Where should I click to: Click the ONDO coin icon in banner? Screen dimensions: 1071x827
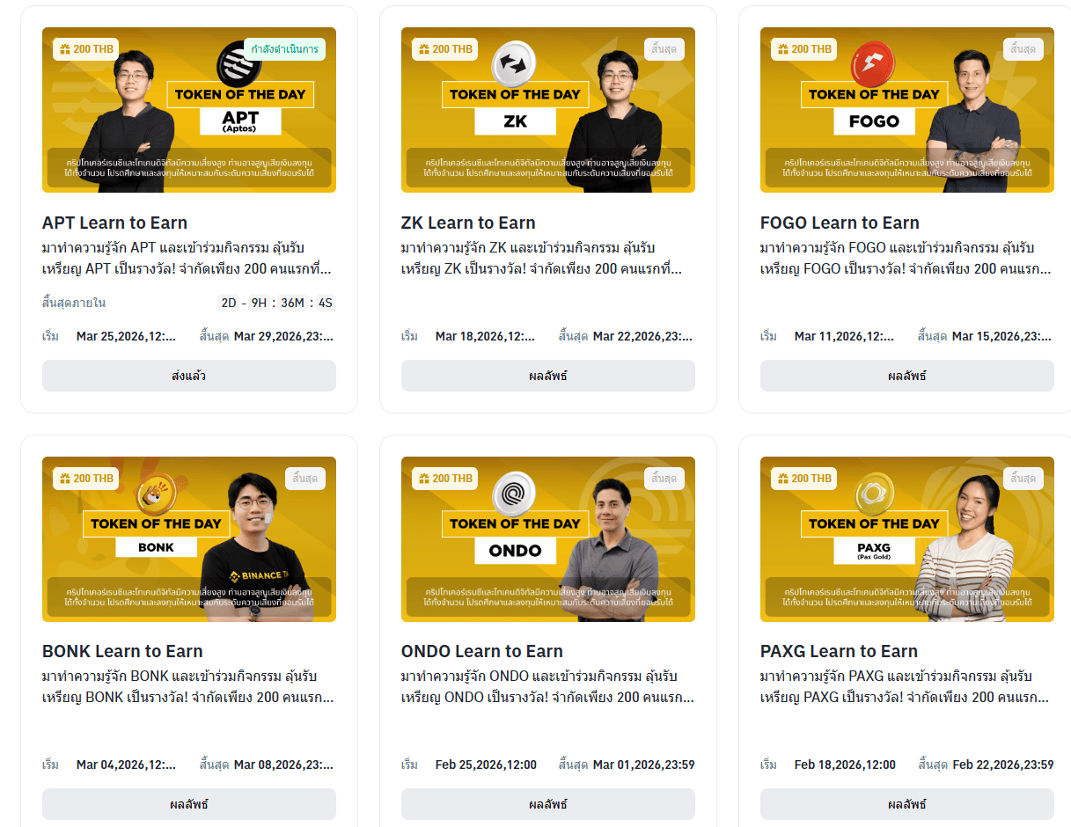tap(515, 493)
